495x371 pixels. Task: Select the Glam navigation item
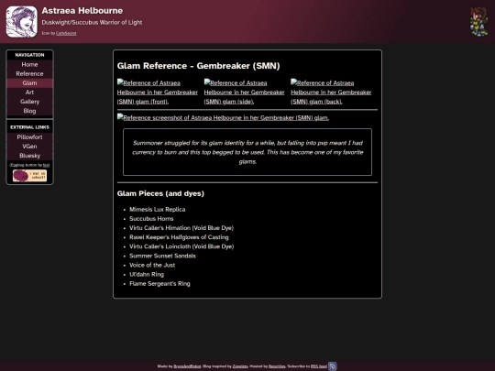pyautogui.click(x=29, y=83)
